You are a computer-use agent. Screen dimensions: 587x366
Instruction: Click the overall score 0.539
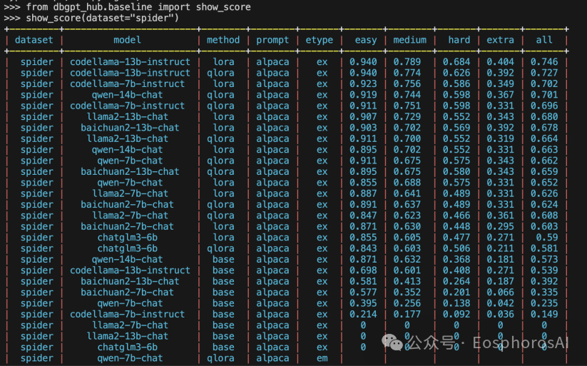pyautogui.click(x=544, y=270)
